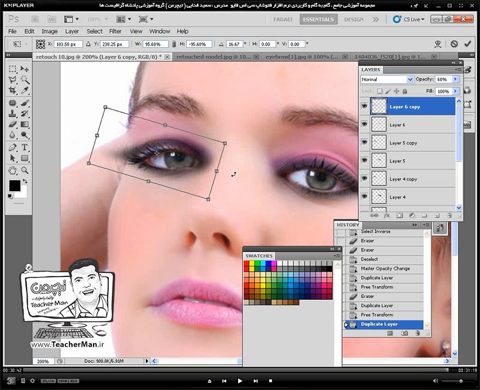Hide the Layer 4 copy layer

[x=364, y=178]
